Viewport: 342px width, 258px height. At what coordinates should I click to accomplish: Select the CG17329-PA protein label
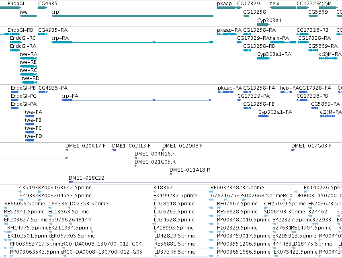pyautogui.click(x=254, y=96)
